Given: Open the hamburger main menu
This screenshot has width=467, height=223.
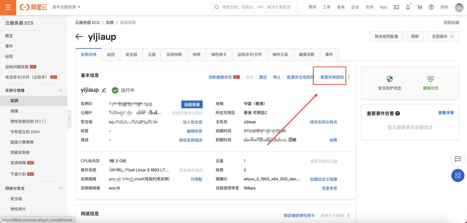Looking at the screenshot, I should coord(8,7).
